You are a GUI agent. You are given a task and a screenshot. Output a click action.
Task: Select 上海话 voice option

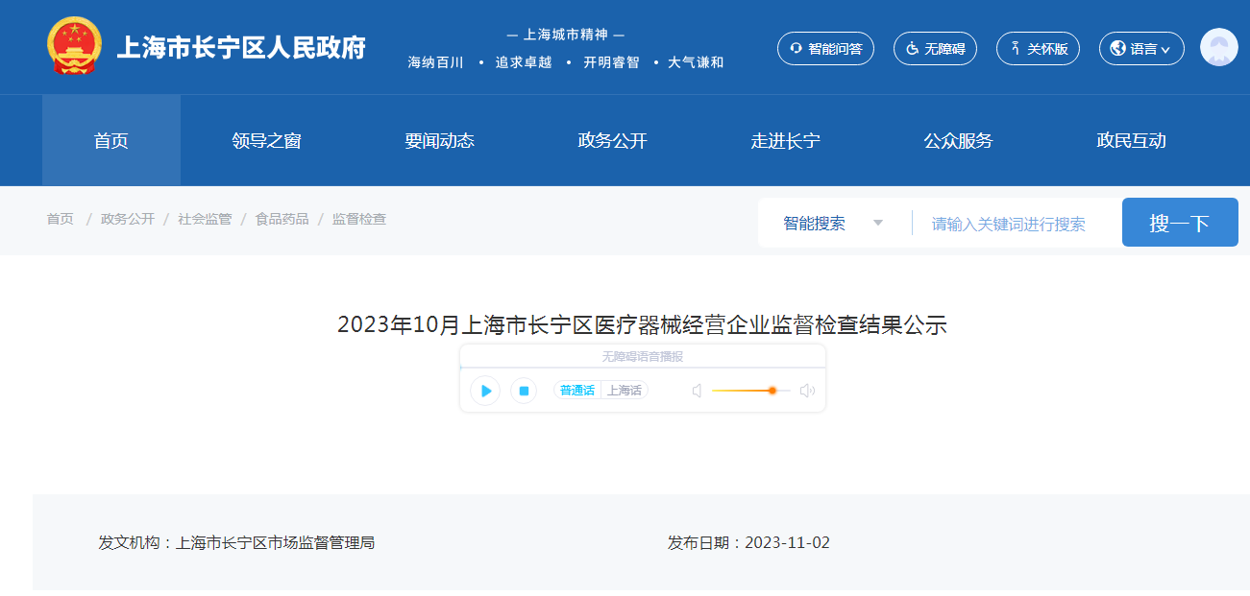[625, 391]
